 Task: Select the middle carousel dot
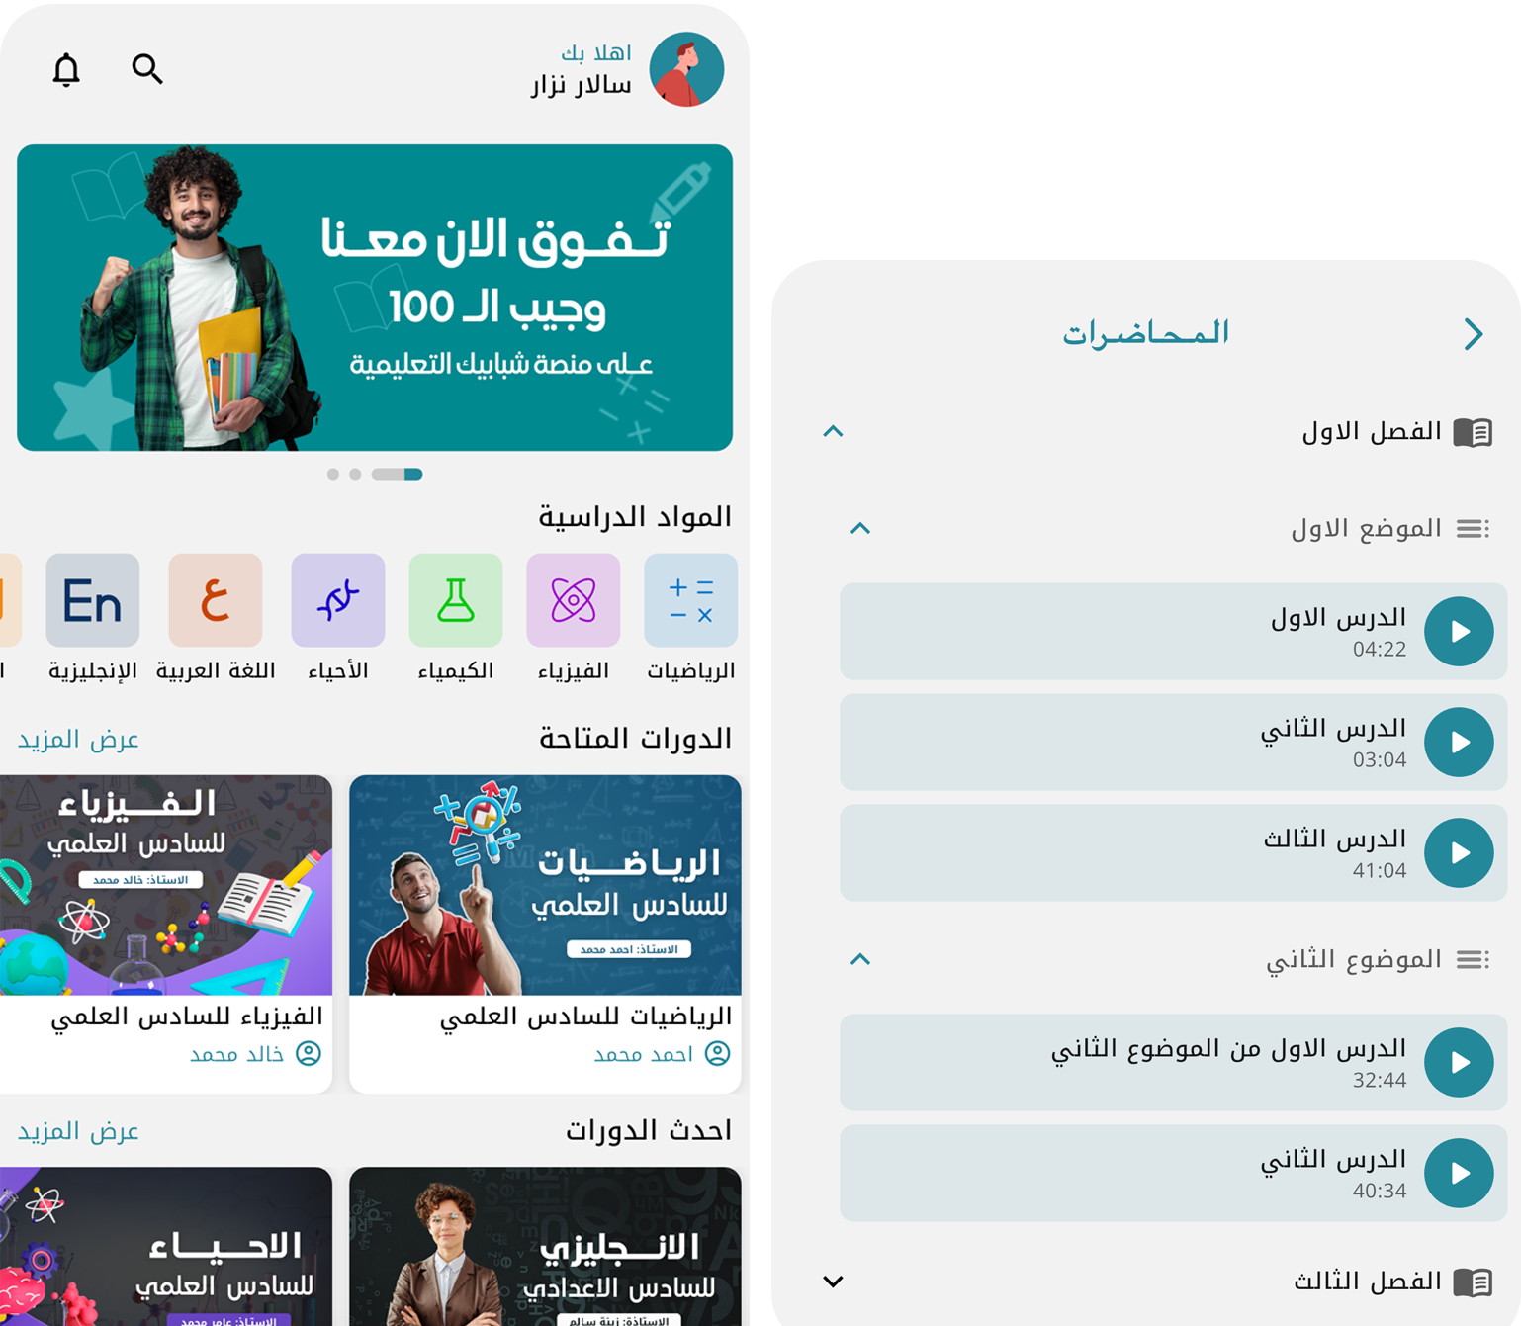[x=355, y=474]
